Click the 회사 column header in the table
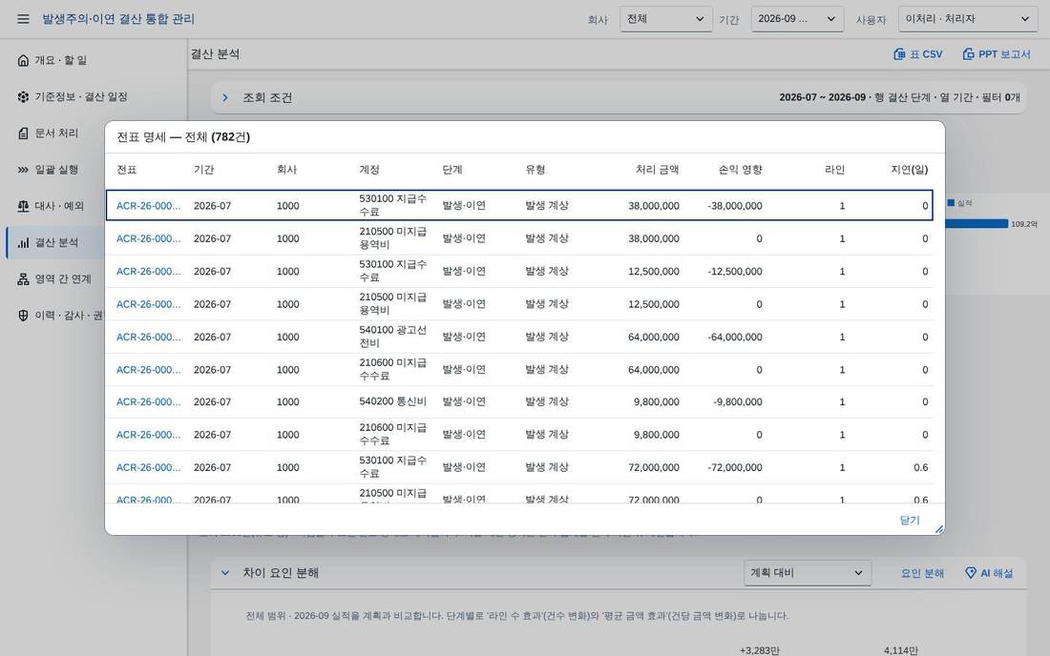Screen dimensions: 1050x656 (x=286, y=170)
